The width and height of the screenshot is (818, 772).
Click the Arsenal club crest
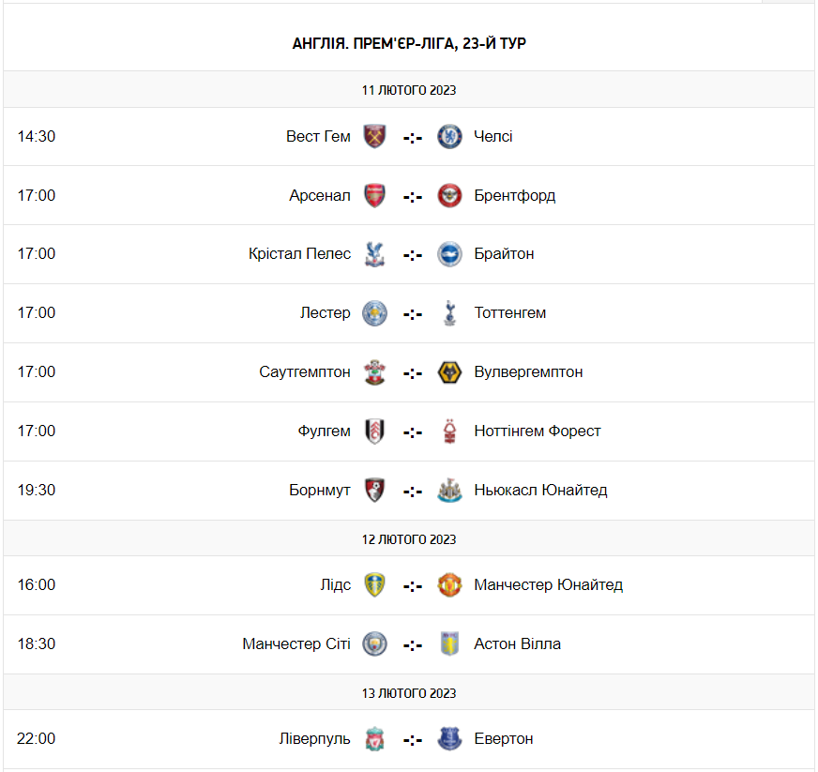[374, 195]
